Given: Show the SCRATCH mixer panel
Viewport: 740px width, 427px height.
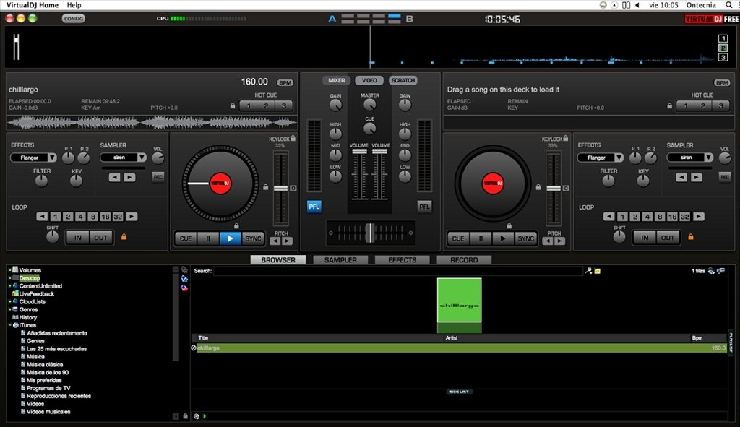Looking at the screenshot, I should (x=403, y=81).
